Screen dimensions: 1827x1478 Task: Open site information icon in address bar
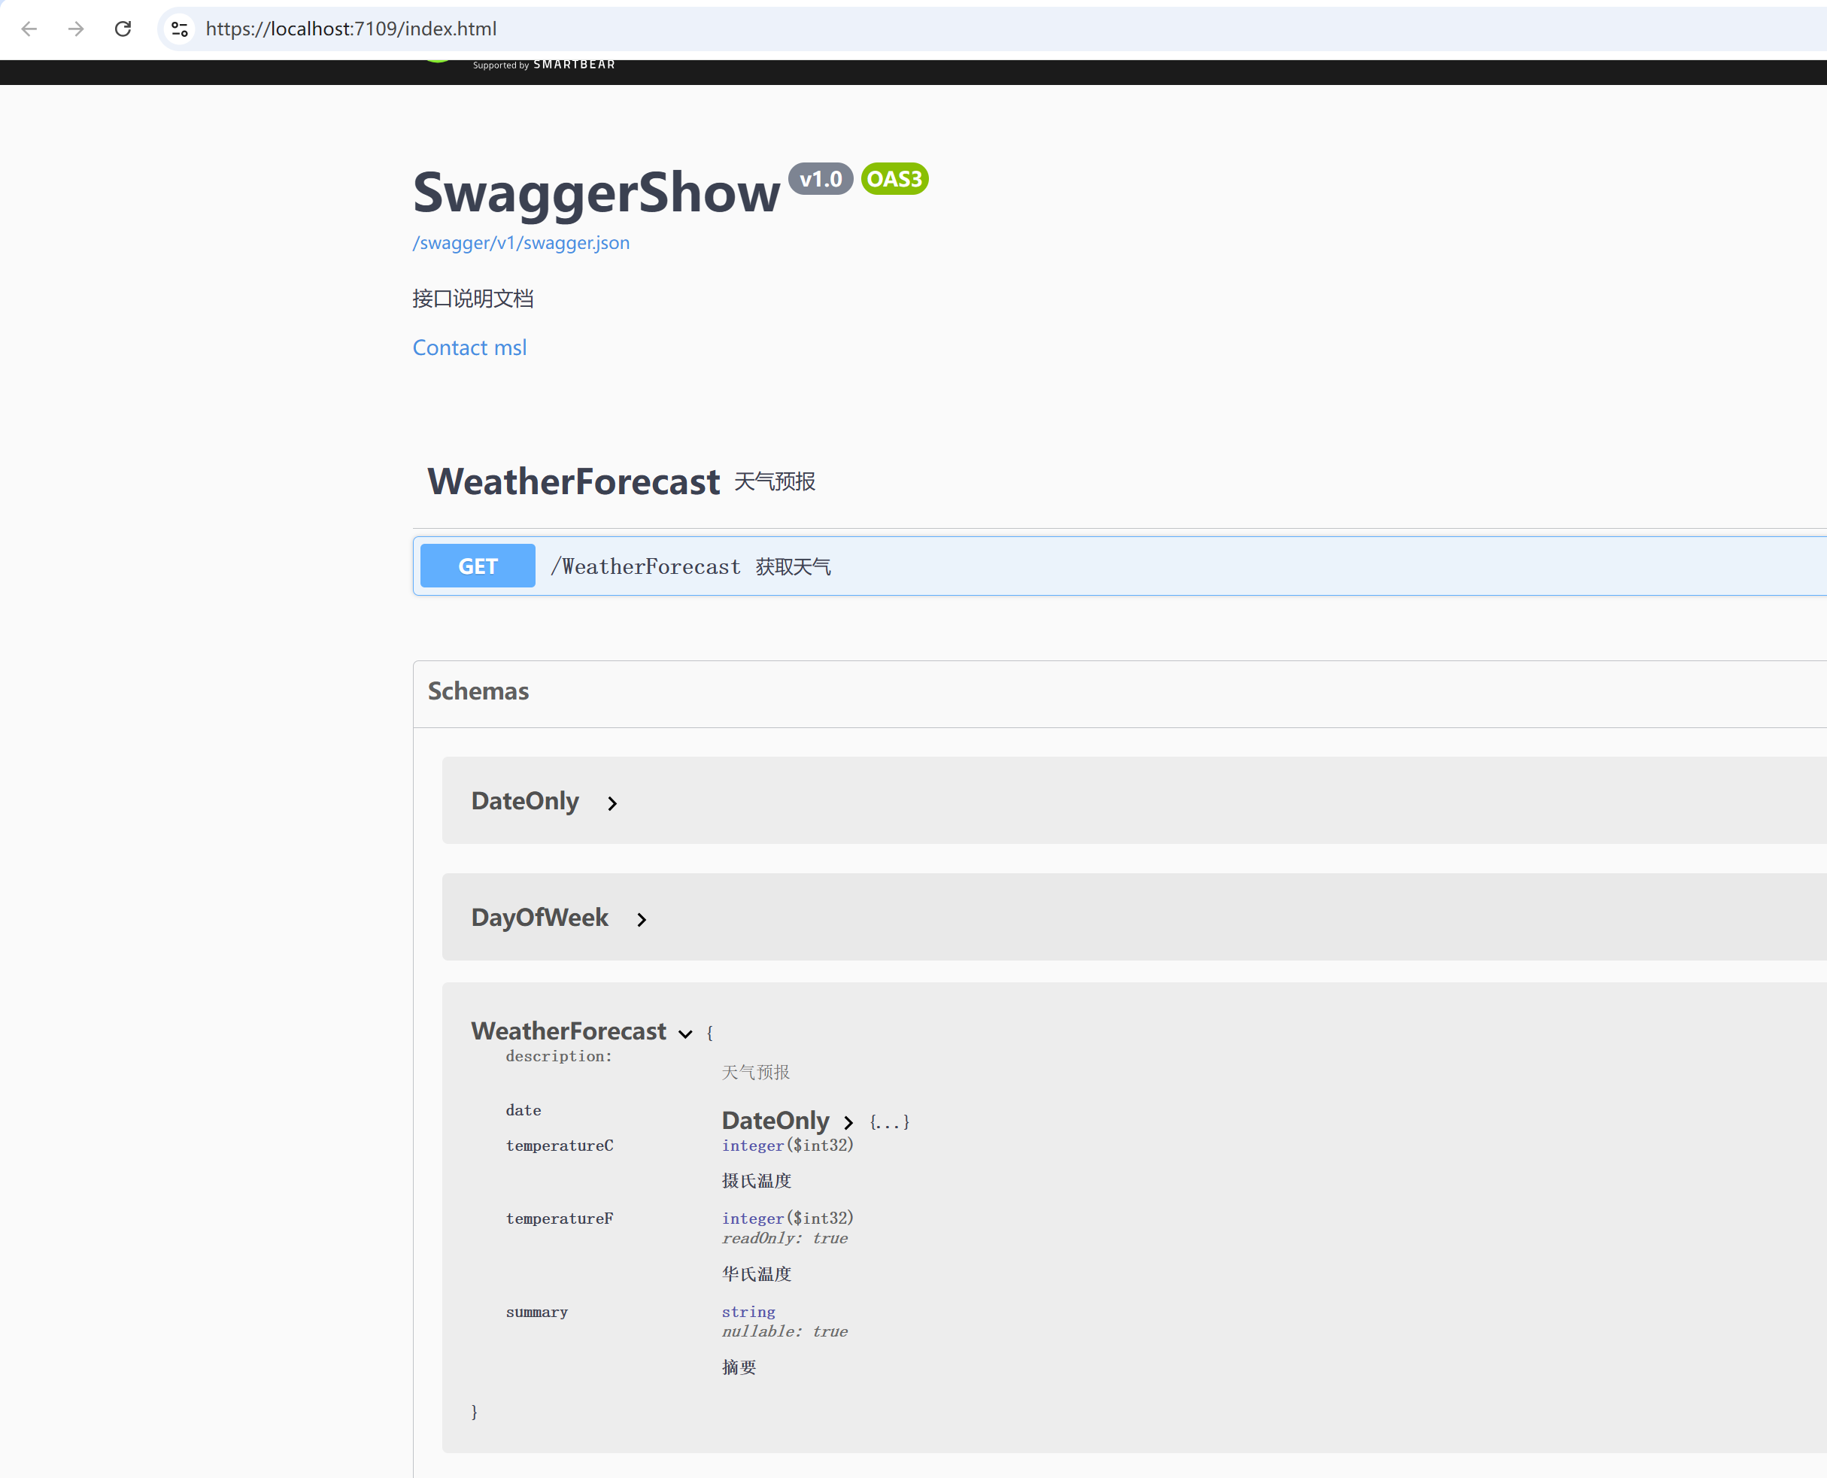click(x=180, y=29)
